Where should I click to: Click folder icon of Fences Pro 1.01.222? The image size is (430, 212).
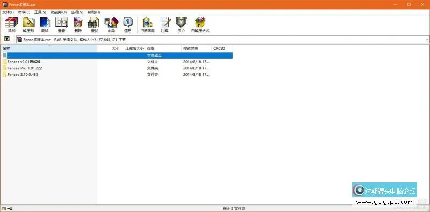(5, 68)
